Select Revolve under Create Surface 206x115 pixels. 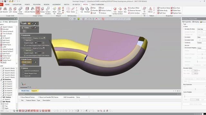pos(33,10)
